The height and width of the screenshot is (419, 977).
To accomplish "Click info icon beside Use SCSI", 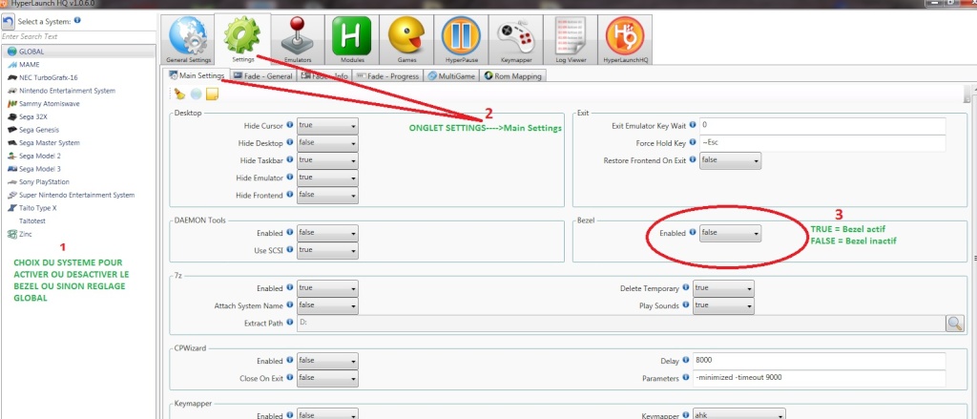I will tap(290, 250).
